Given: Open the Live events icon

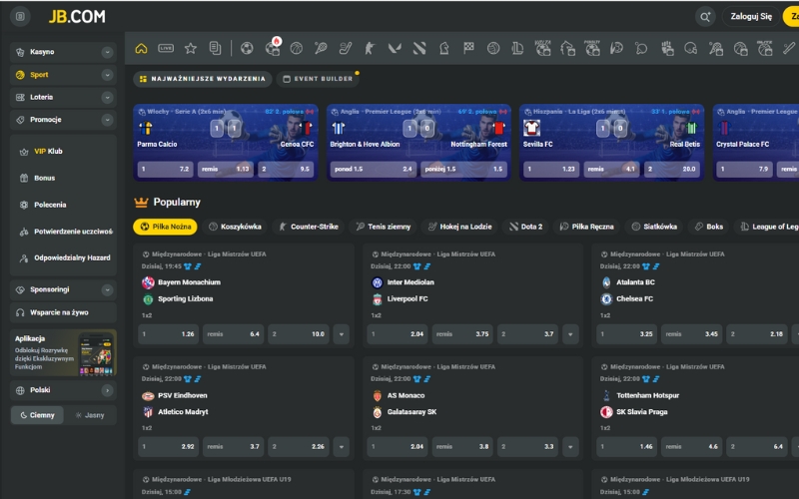Looking at the screenshot, I should [x=166, y=48].
